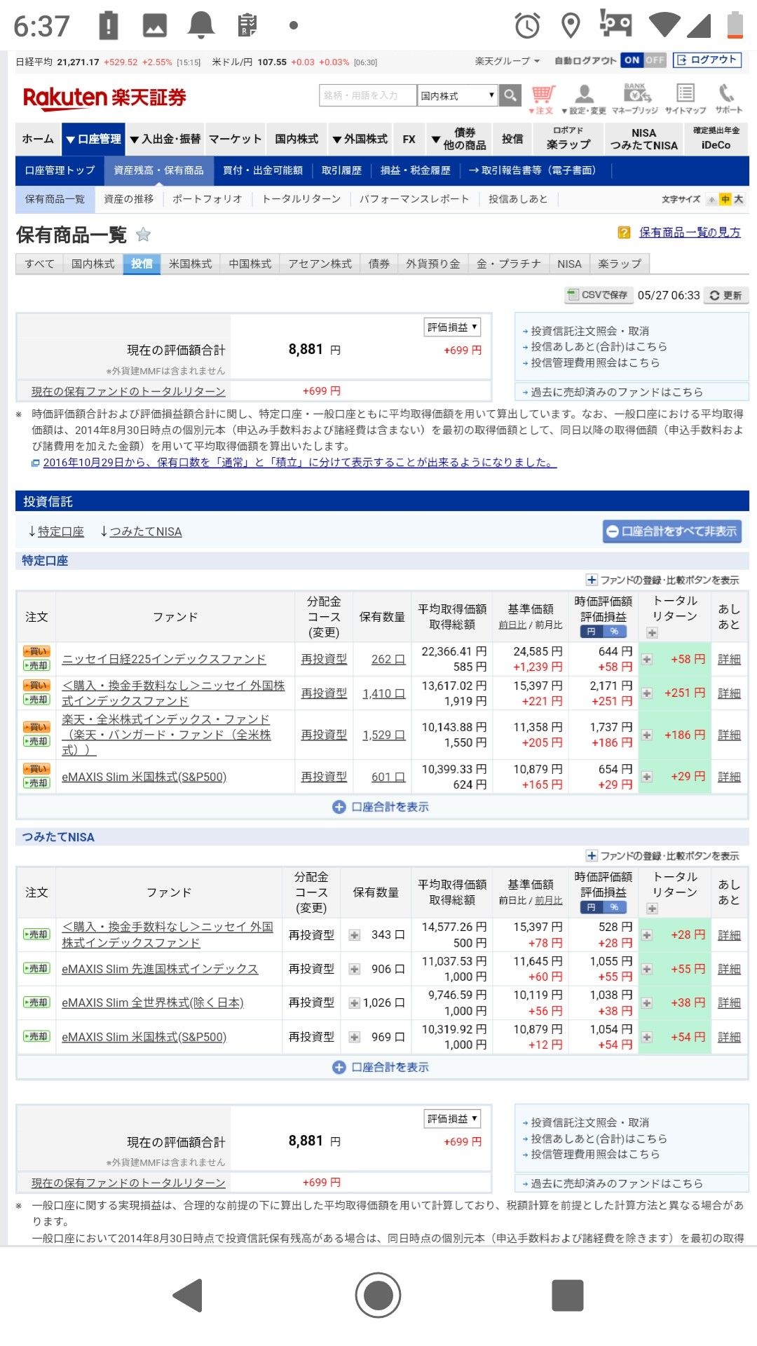The height and width of the screenshot is (1346, 757).
Task: Click 262口 quantity link
Action: pyautogui.click(x=388, y=659)
